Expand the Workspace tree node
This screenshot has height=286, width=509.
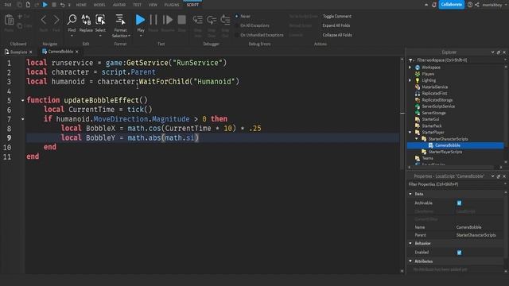410,68
